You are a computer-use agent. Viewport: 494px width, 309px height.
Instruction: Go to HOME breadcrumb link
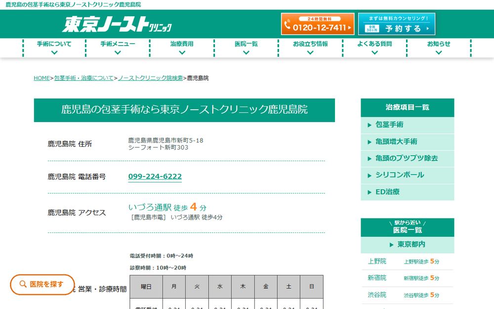[x=41, y=78]
